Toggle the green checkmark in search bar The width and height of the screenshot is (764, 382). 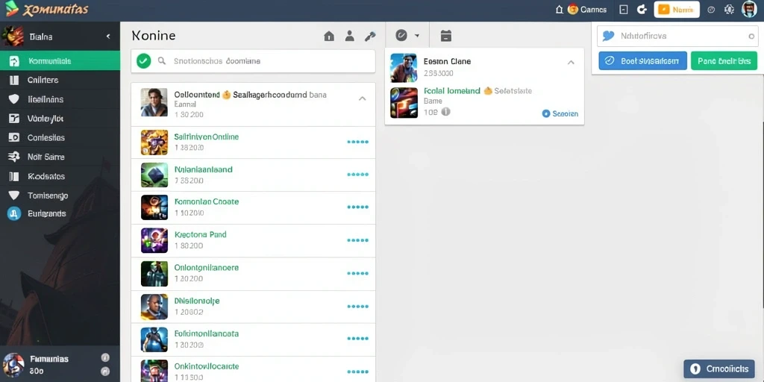click(x=143, y=61)
